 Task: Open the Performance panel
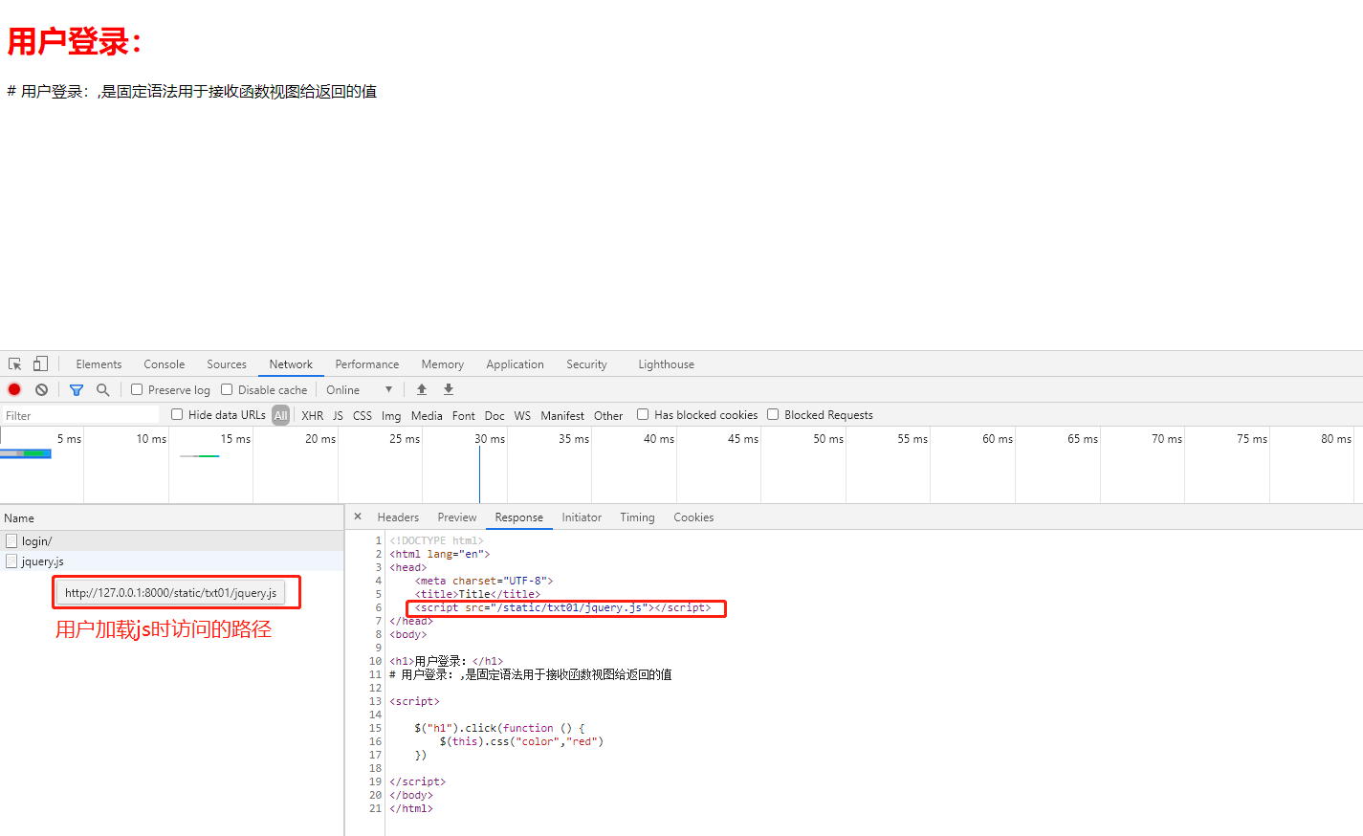pyautogui.click(x=367, y=364)
